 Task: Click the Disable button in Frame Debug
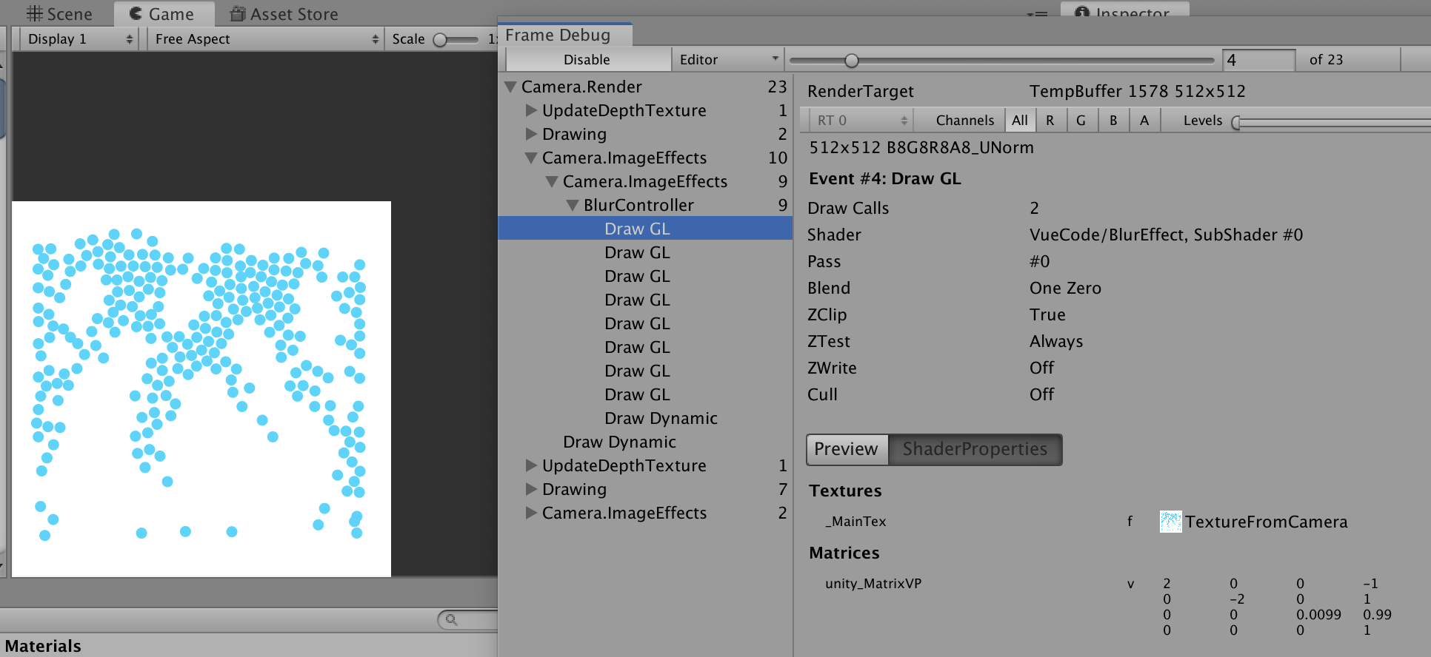(587, 60)
